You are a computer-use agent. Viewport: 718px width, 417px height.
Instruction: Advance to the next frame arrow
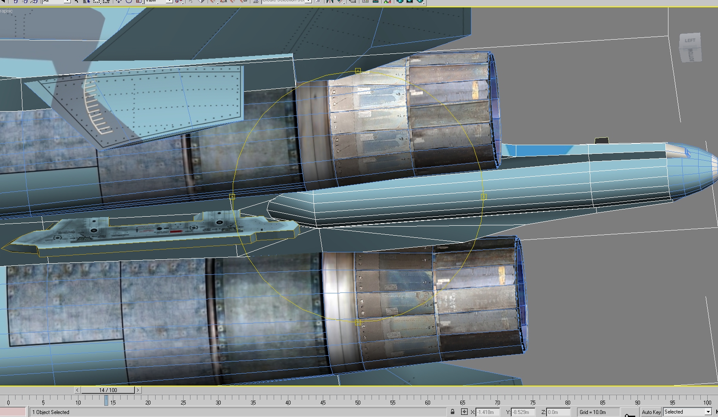point(138,390)
